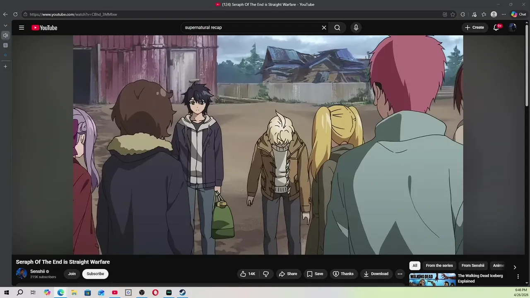Open The Walking Dead Iceberg thumbnail
This screenshot has height=298, width=530.
click(x=432, y=280)
